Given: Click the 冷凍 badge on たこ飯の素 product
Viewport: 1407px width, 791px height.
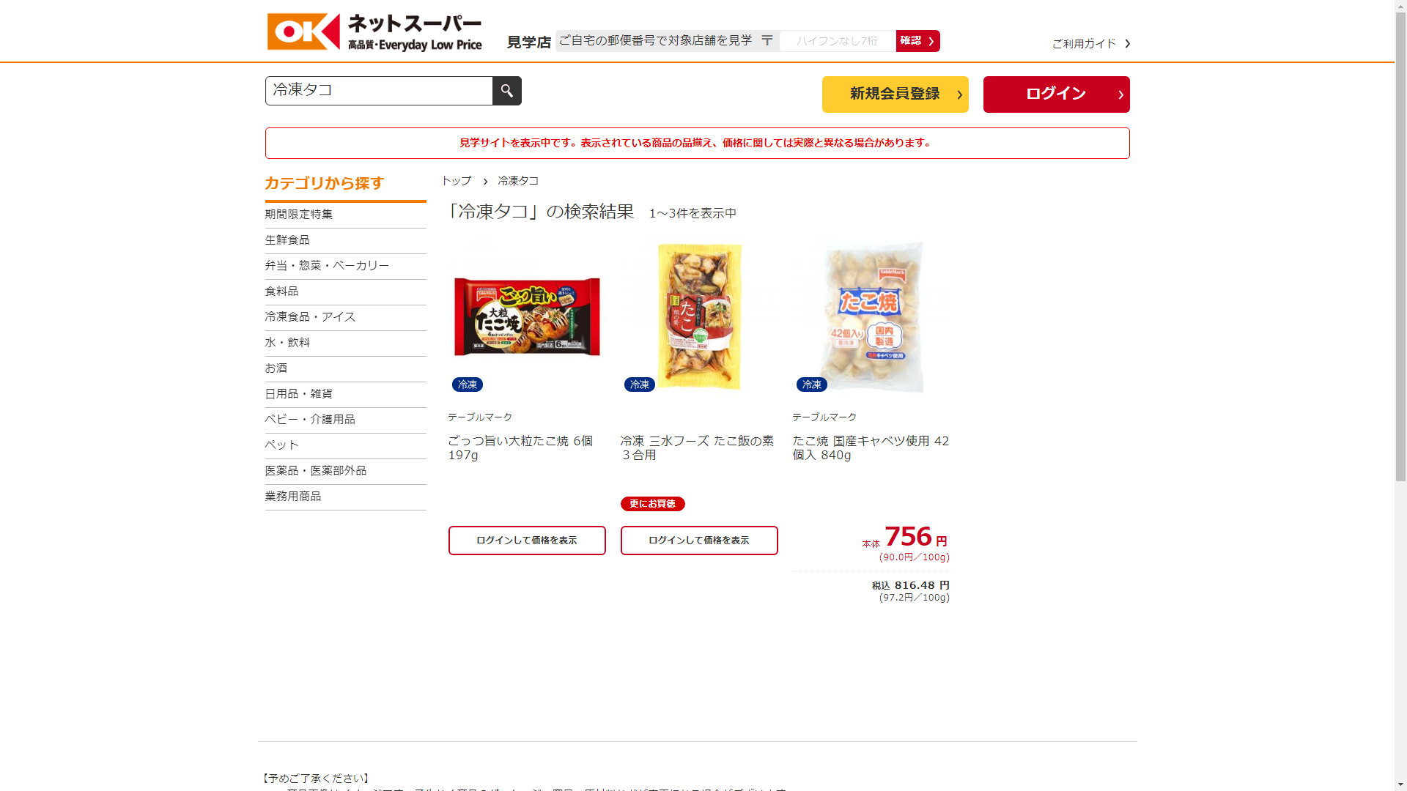Looking at the screenshot, I should click(639, 385).
